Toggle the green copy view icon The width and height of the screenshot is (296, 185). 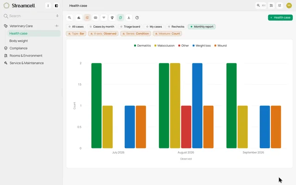(120, 18)
